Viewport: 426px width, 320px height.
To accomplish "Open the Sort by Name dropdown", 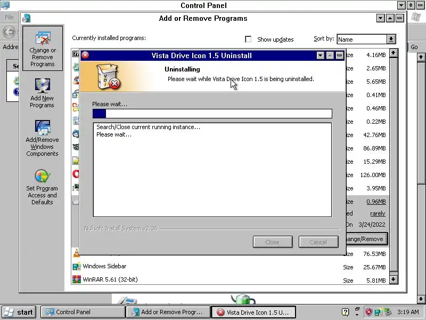I will point(391,39).
